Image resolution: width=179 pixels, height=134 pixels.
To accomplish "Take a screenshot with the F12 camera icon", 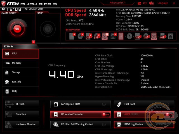I will [139, 3].
